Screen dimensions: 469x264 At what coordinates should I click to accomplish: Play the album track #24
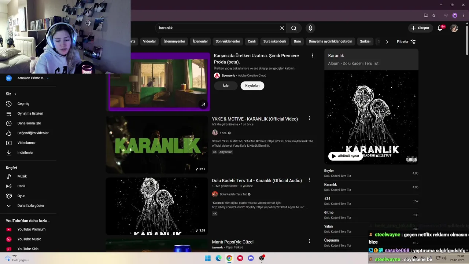(371, 201)
